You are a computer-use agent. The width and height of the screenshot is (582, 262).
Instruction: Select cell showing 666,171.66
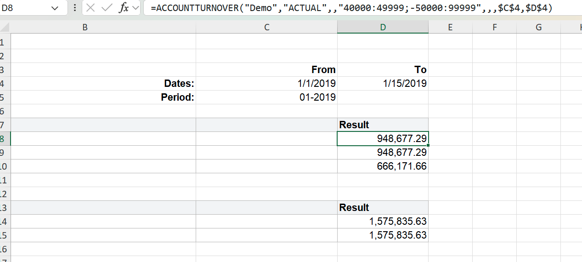[383, 166]
